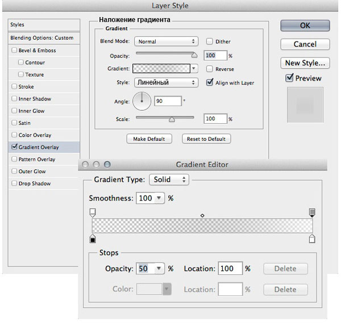Click the gradient bar in Gradient Editor
This screenshot has height=330, width=341.
(202, 226)
